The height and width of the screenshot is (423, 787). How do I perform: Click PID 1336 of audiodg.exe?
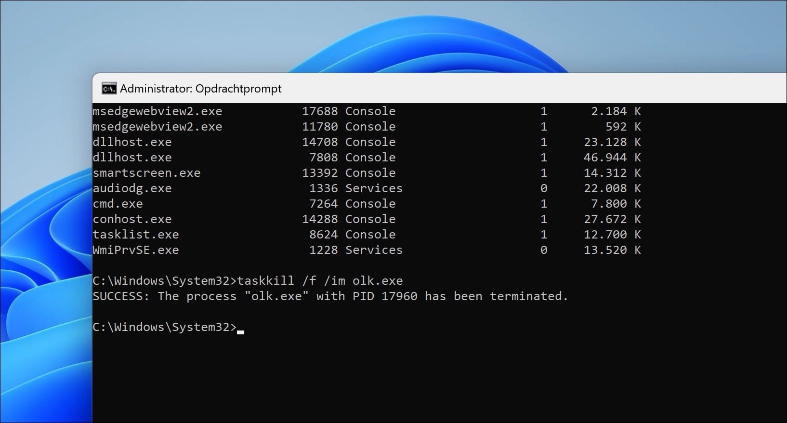point(324,188)
